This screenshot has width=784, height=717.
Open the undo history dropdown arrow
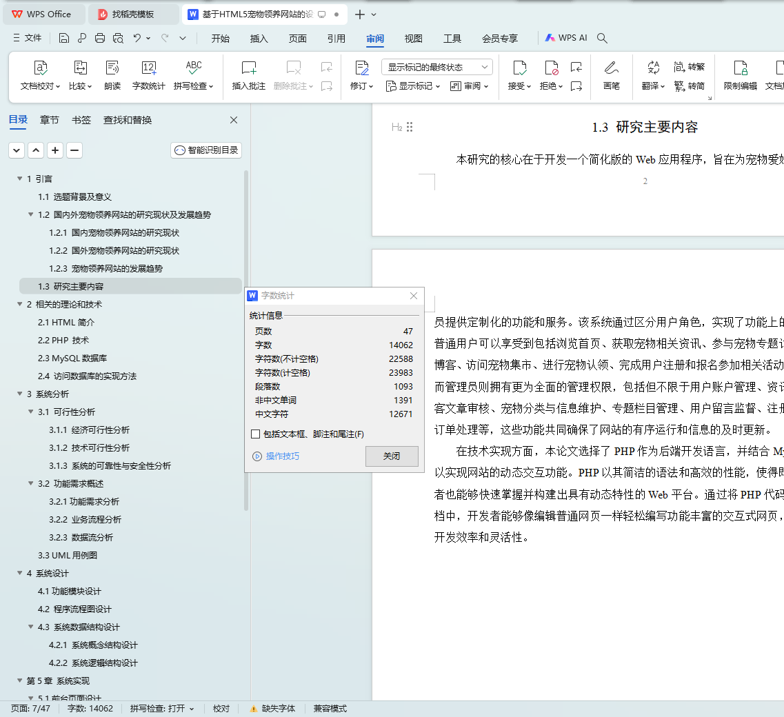coord(148,38)
